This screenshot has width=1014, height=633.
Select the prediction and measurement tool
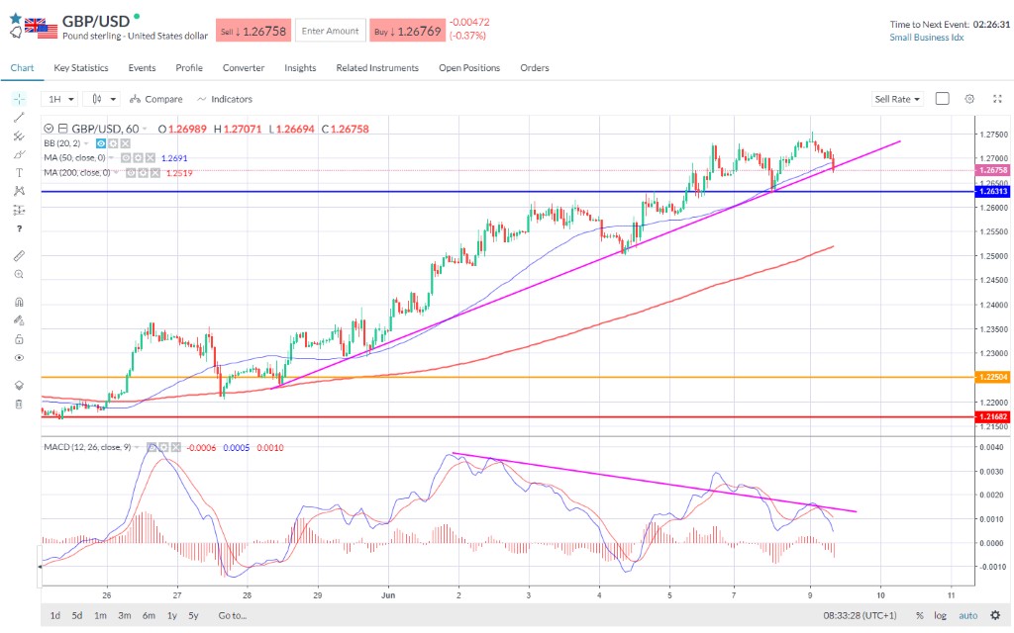19,210
